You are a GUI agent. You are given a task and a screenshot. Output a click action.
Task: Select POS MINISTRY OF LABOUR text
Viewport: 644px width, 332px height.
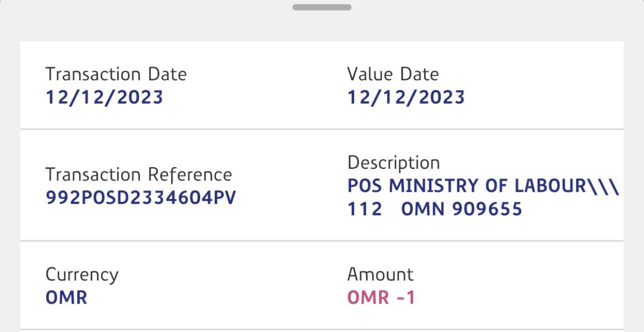tap(466, 186)
